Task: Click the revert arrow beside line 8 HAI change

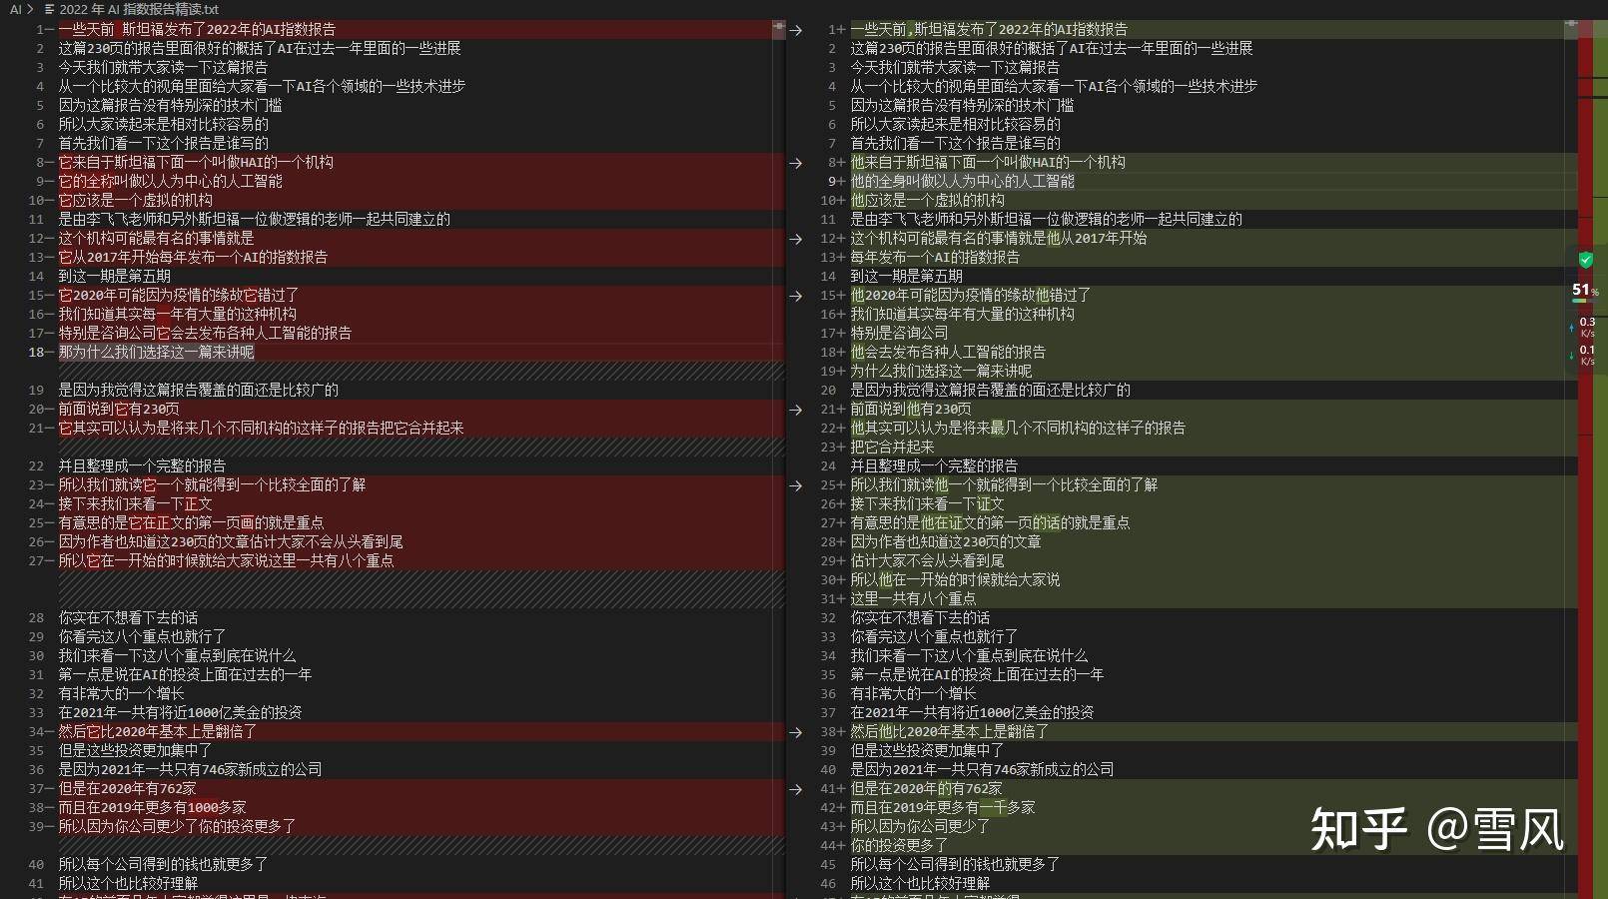Action: (x=796, y=163)
